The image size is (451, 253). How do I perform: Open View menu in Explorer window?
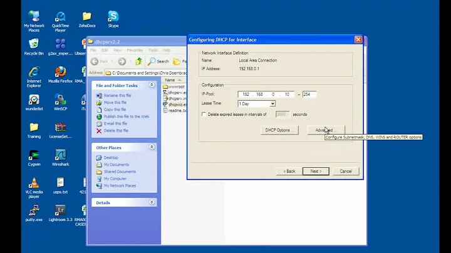[117, 50]
